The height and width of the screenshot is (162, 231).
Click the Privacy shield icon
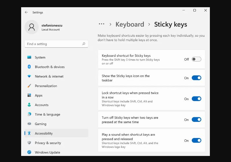click(29, 143)
